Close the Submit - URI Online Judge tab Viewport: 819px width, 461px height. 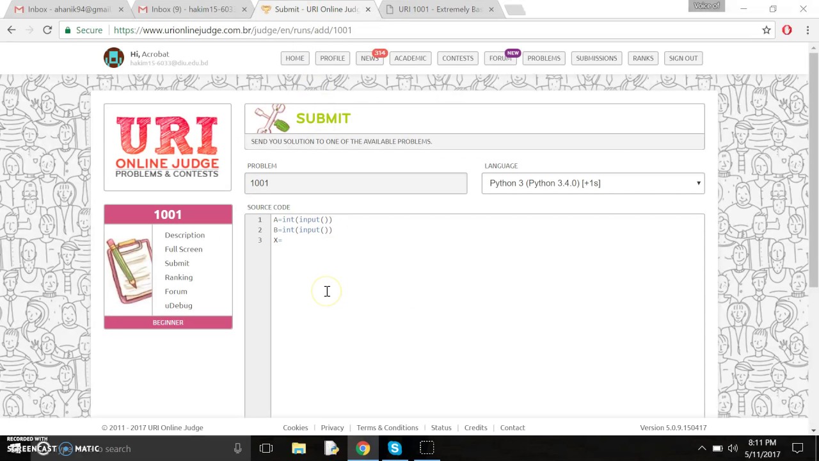pyautogui.click(x=368, y=10)
